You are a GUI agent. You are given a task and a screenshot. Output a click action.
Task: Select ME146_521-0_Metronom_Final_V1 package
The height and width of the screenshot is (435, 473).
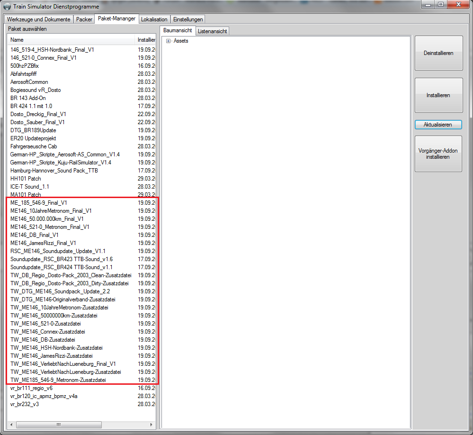click(50, 227)
